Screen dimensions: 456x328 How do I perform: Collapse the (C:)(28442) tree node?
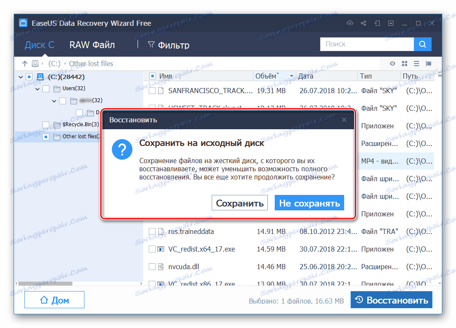[21, 77]
